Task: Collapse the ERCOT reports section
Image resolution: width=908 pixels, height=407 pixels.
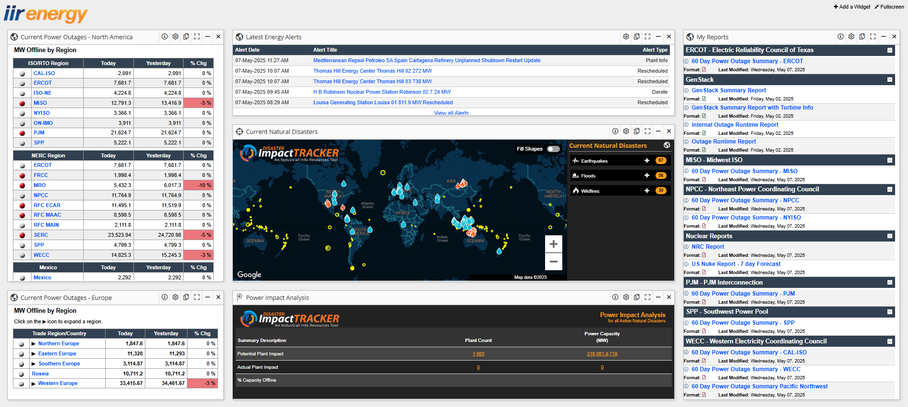Action: tap(890, 50)
